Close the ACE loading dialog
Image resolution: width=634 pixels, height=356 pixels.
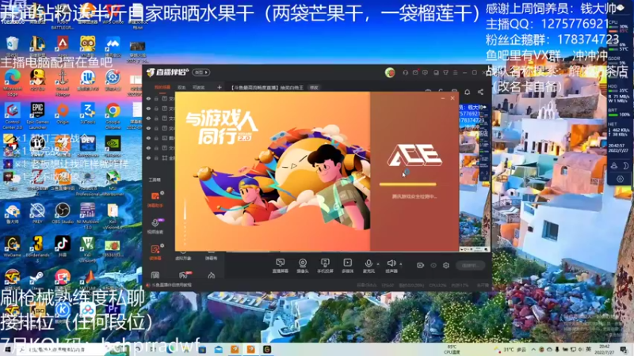pos(453,98)
